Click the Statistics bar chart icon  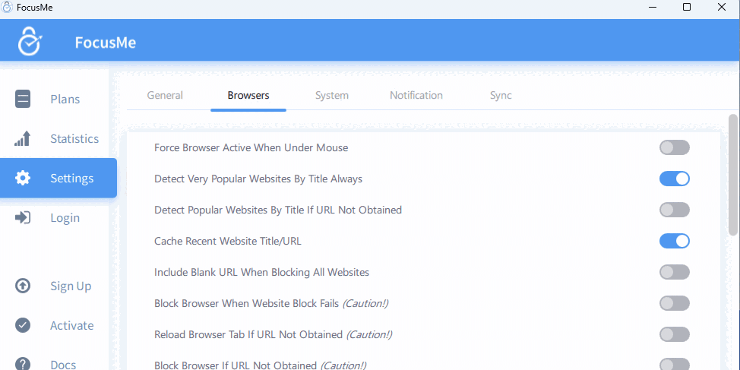coord(23,139)
